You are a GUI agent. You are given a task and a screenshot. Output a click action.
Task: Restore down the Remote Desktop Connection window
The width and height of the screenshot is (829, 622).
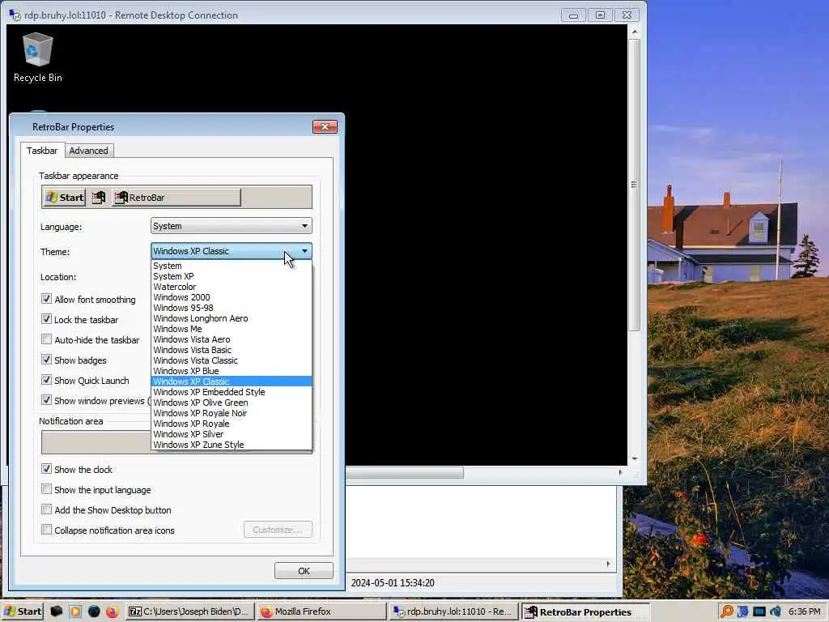pyautogui.click(x=600, y=15)
